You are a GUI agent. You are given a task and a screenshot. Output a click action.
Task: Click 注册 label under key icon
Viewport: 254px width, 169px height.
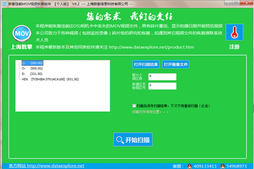[x=234, y=47]
